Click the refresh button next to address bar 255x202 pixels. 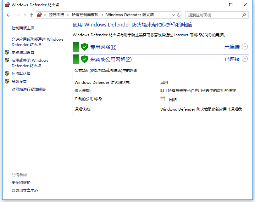point(179,15)
